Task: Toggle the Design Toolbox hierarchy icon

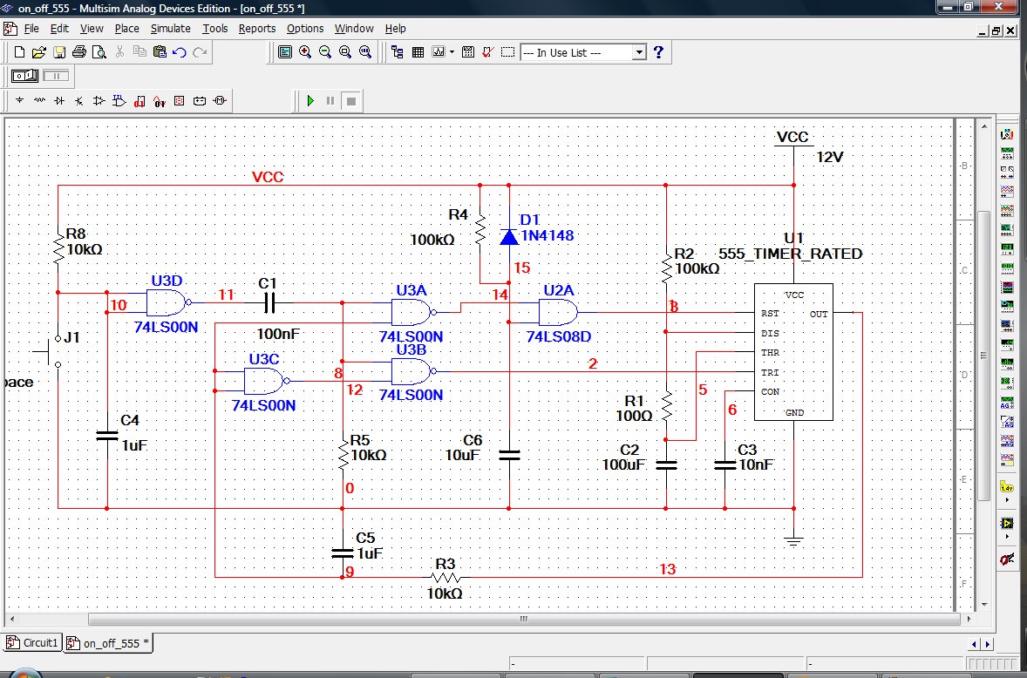Action: (x=398, y=52)
